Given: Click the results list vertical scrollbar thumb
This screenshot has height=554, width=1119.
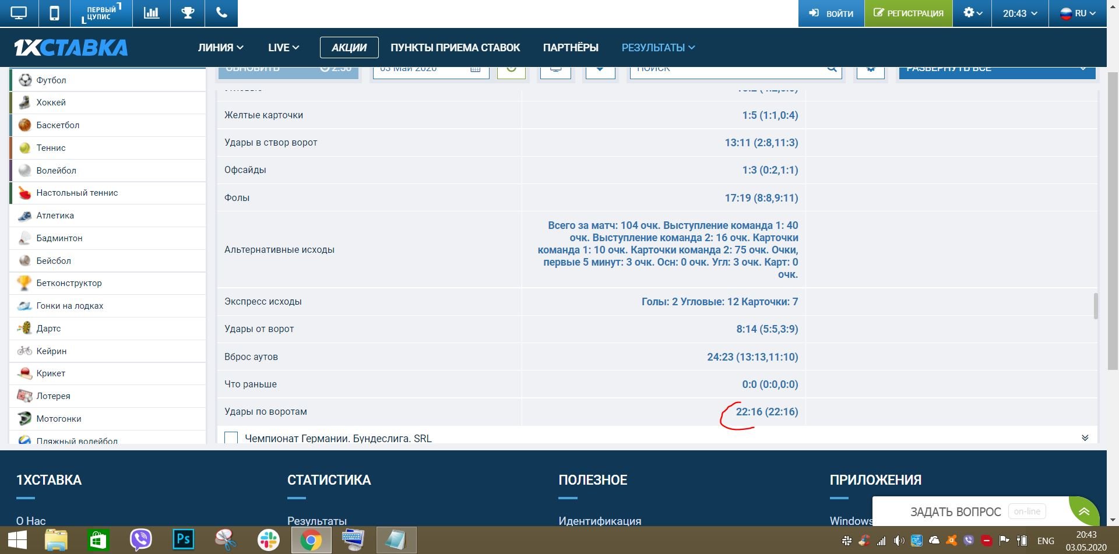Looking at the screenshot, I should [x=1096, y=306].
